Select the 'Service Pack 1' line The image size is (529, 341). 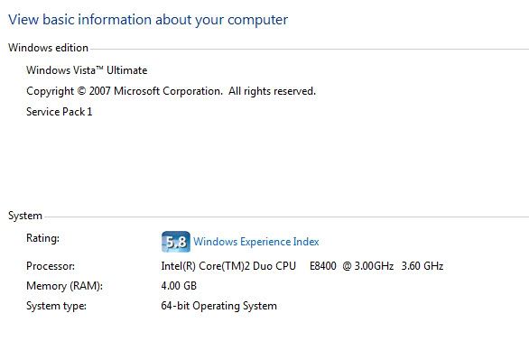[x=59, y=112]
